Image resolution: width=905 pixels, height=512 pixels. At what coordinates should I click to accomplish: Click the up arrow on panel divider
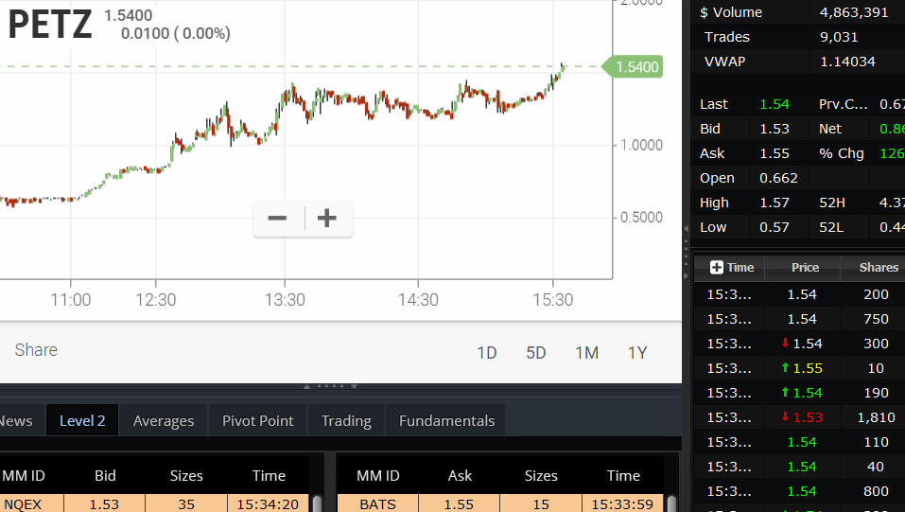tap(306, 386)
